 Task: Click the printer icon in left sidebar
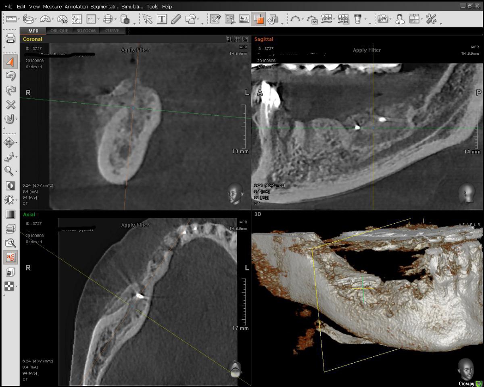point(10,38)
